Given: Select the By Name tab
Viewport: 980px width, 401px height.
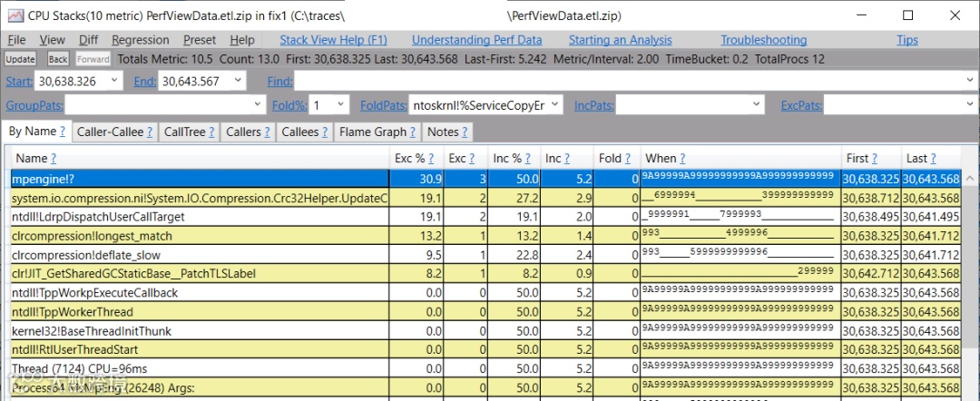Looking at the screenshot, I should 37,132.
